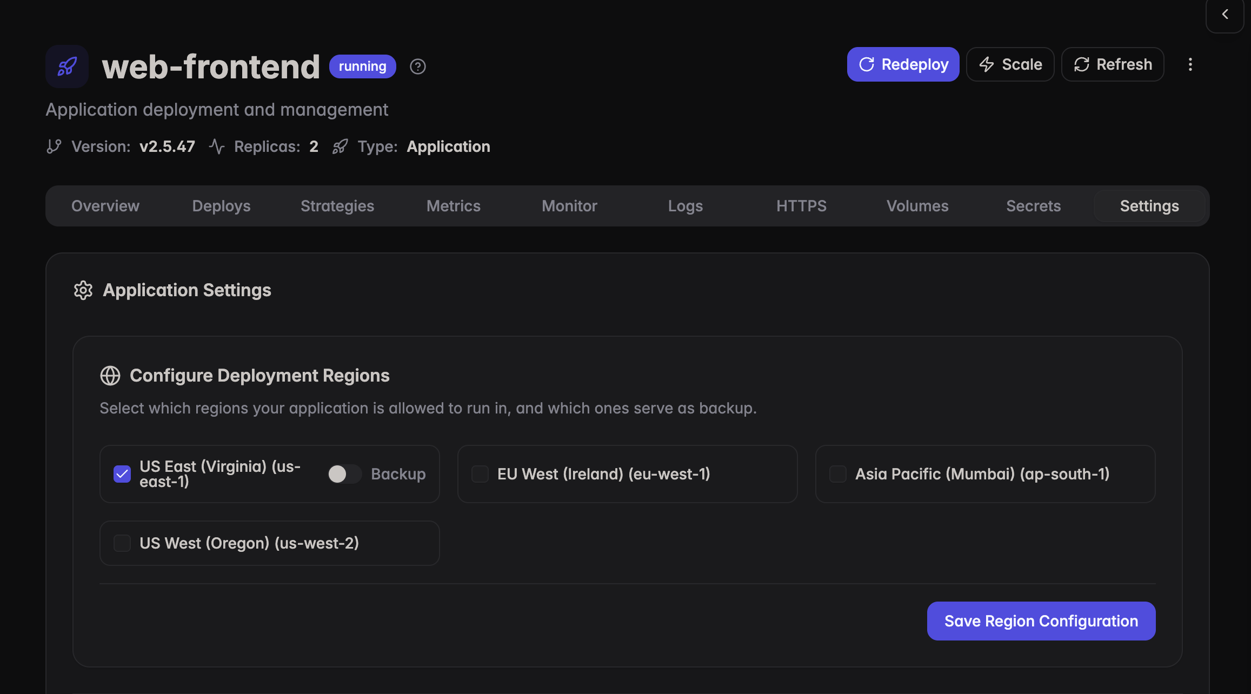Select the Asia Pacific (Mumbai) region checkbox
Image resolution: width=1251 pixels, height=694 pixels.
[838, 474]
